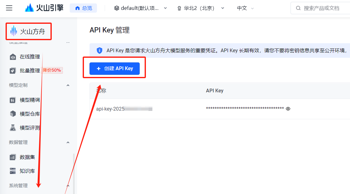350x194 pixels.
Task: Click the 火山方舟 waveform logo icon
Action: pos(14,31)
